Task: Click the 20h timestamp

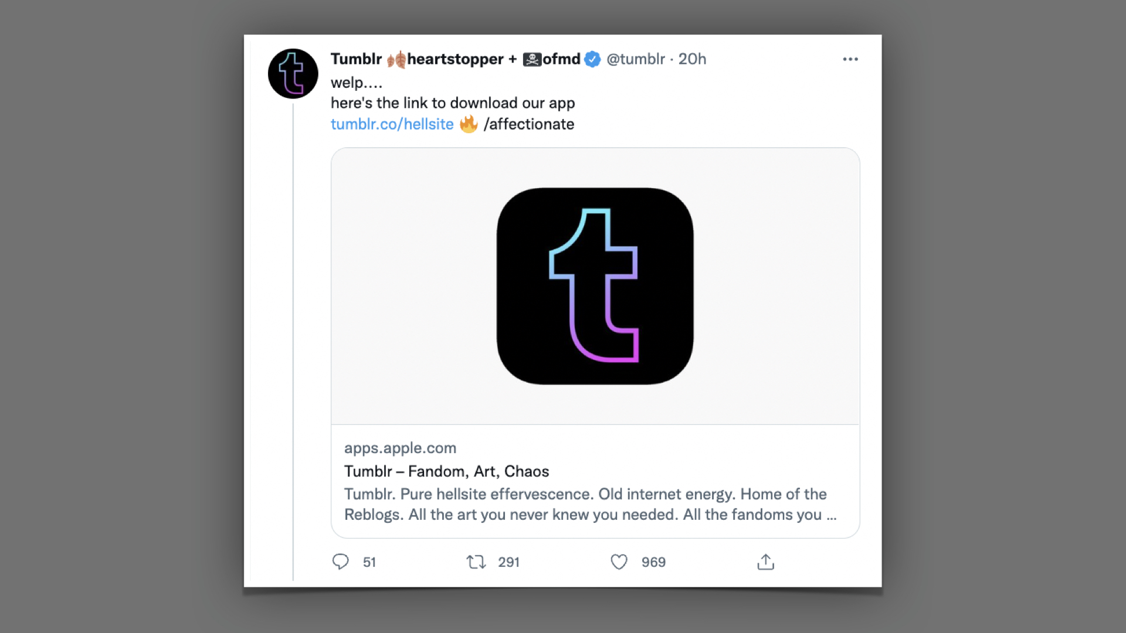Action: (692, 59)
